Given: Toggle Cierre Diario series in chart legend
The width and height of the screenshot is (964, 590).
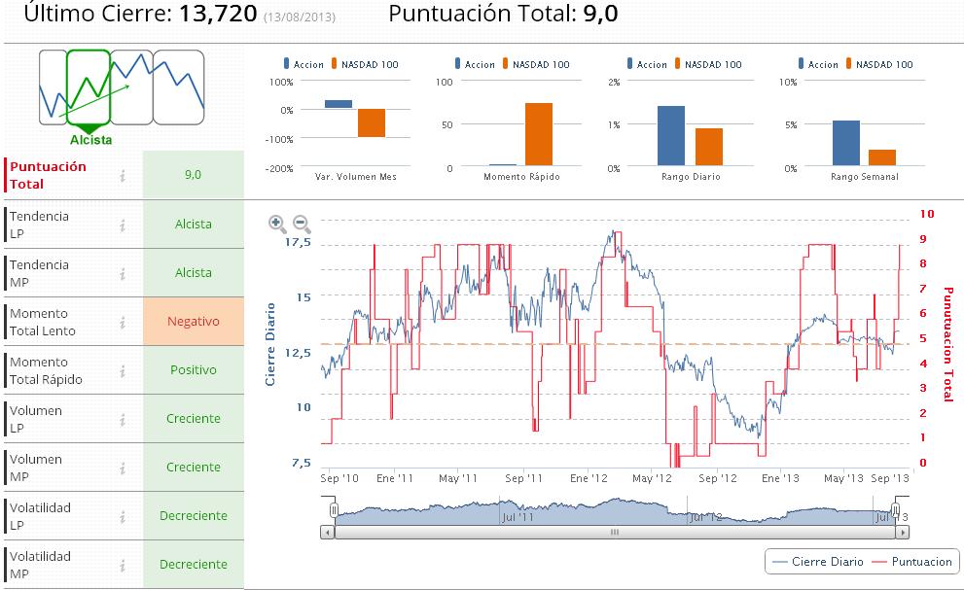Looking at the screenshot, I should pos(818,562).
